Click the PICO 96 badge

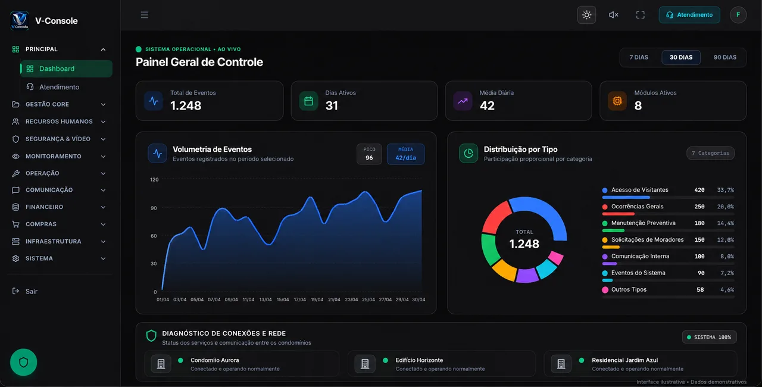point(369,154)
